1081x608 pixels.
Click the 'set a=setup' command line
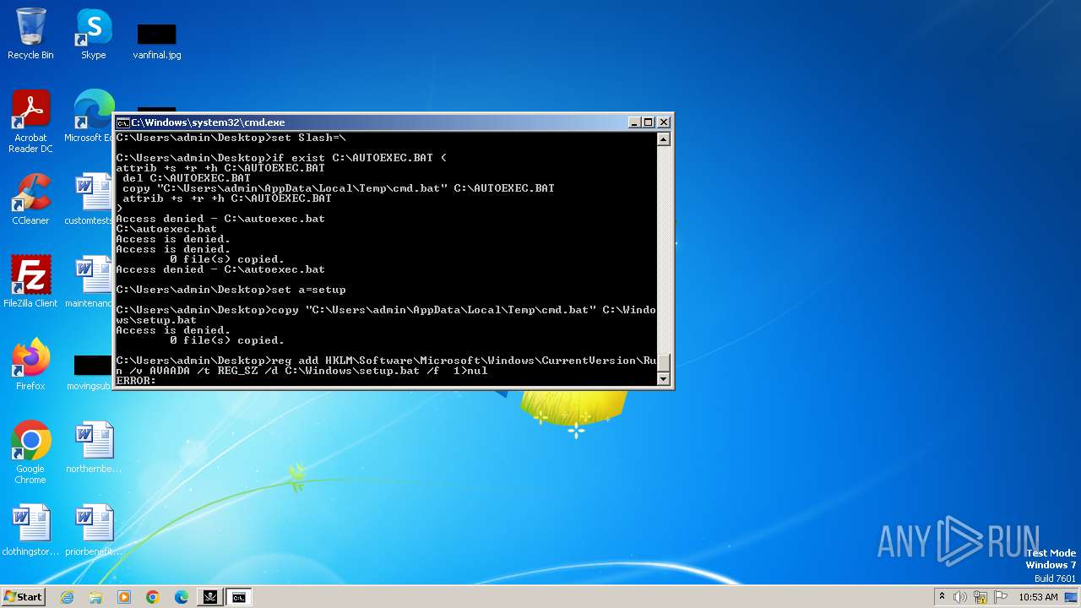[231, 290]
